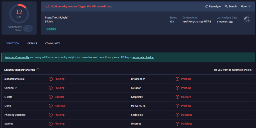
Task: Click the globe link URL icon
Action: click(x=247, y=20)
